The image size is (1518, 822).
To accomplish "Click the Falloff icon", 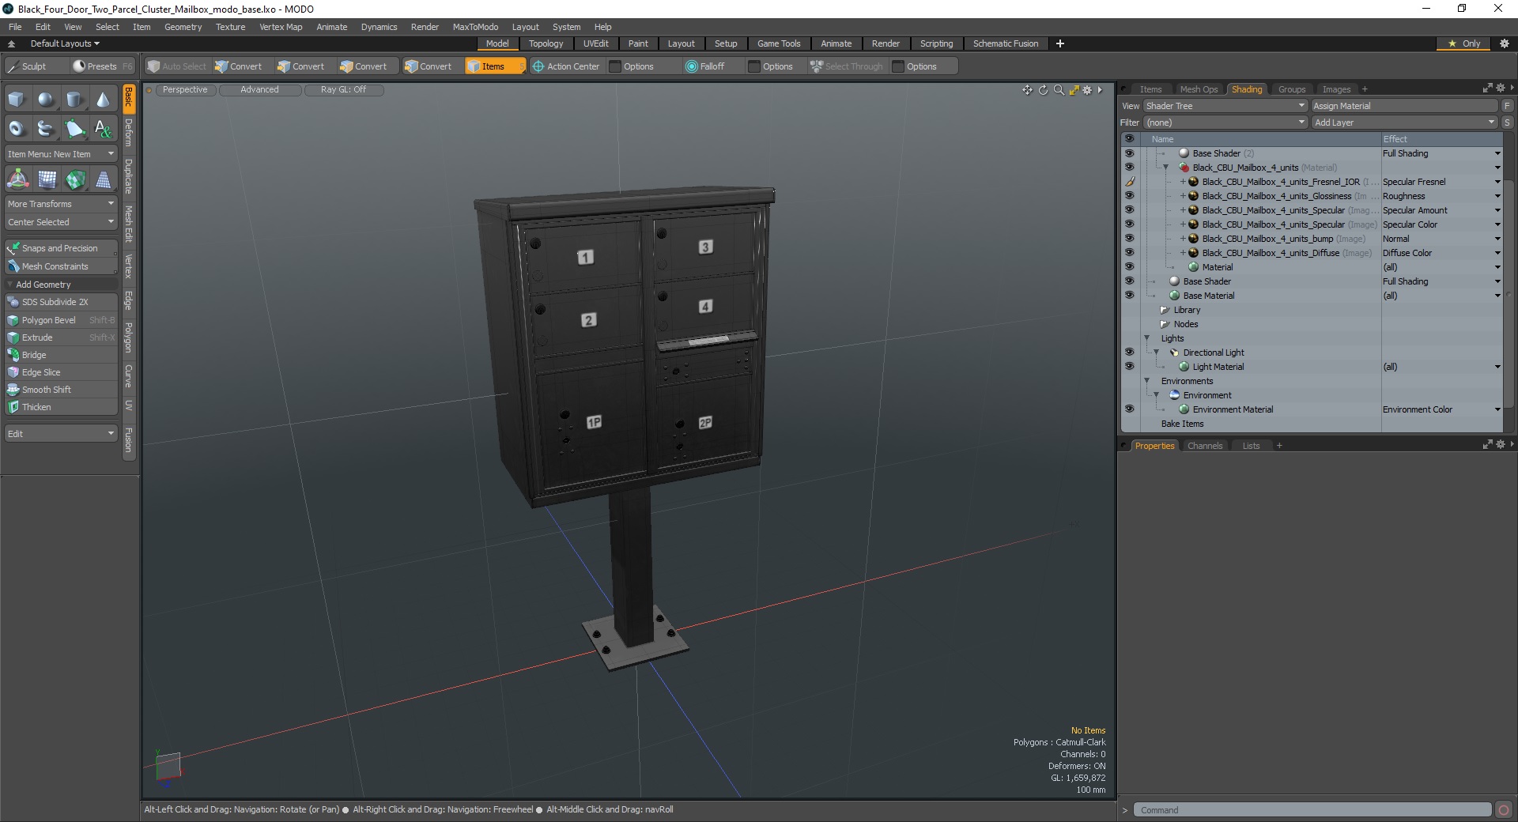I will (692, 66).
